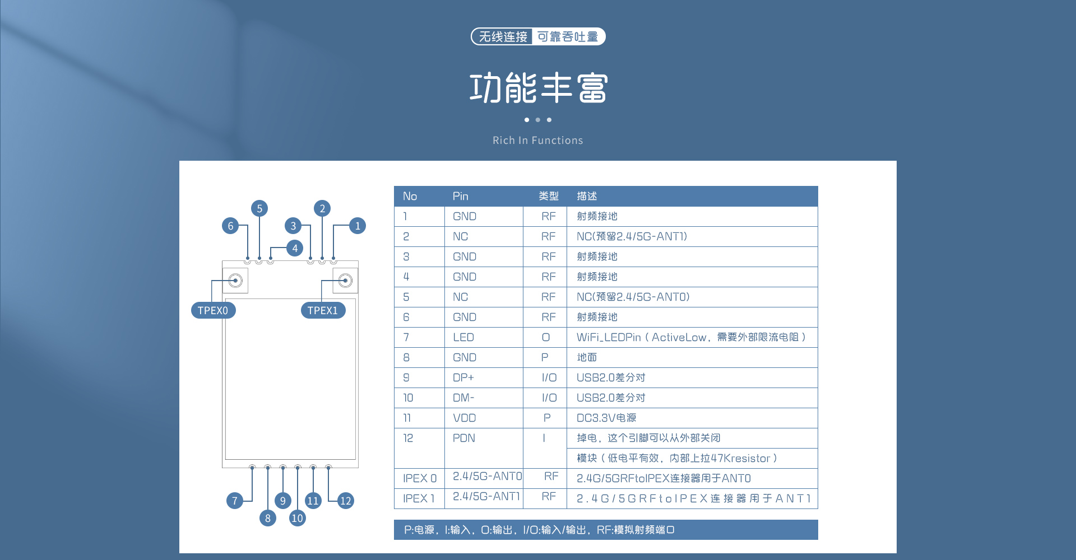
Task: Click the 无线连接 pill segment
Action: tap(503, 37)
